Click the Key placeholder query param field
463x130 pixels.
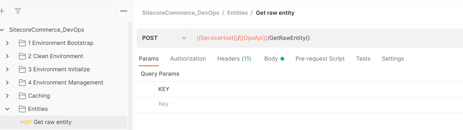click(x=308, y=104)
